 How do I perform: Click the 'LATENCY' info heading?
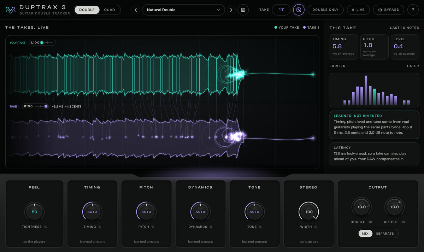click(342, 148)
